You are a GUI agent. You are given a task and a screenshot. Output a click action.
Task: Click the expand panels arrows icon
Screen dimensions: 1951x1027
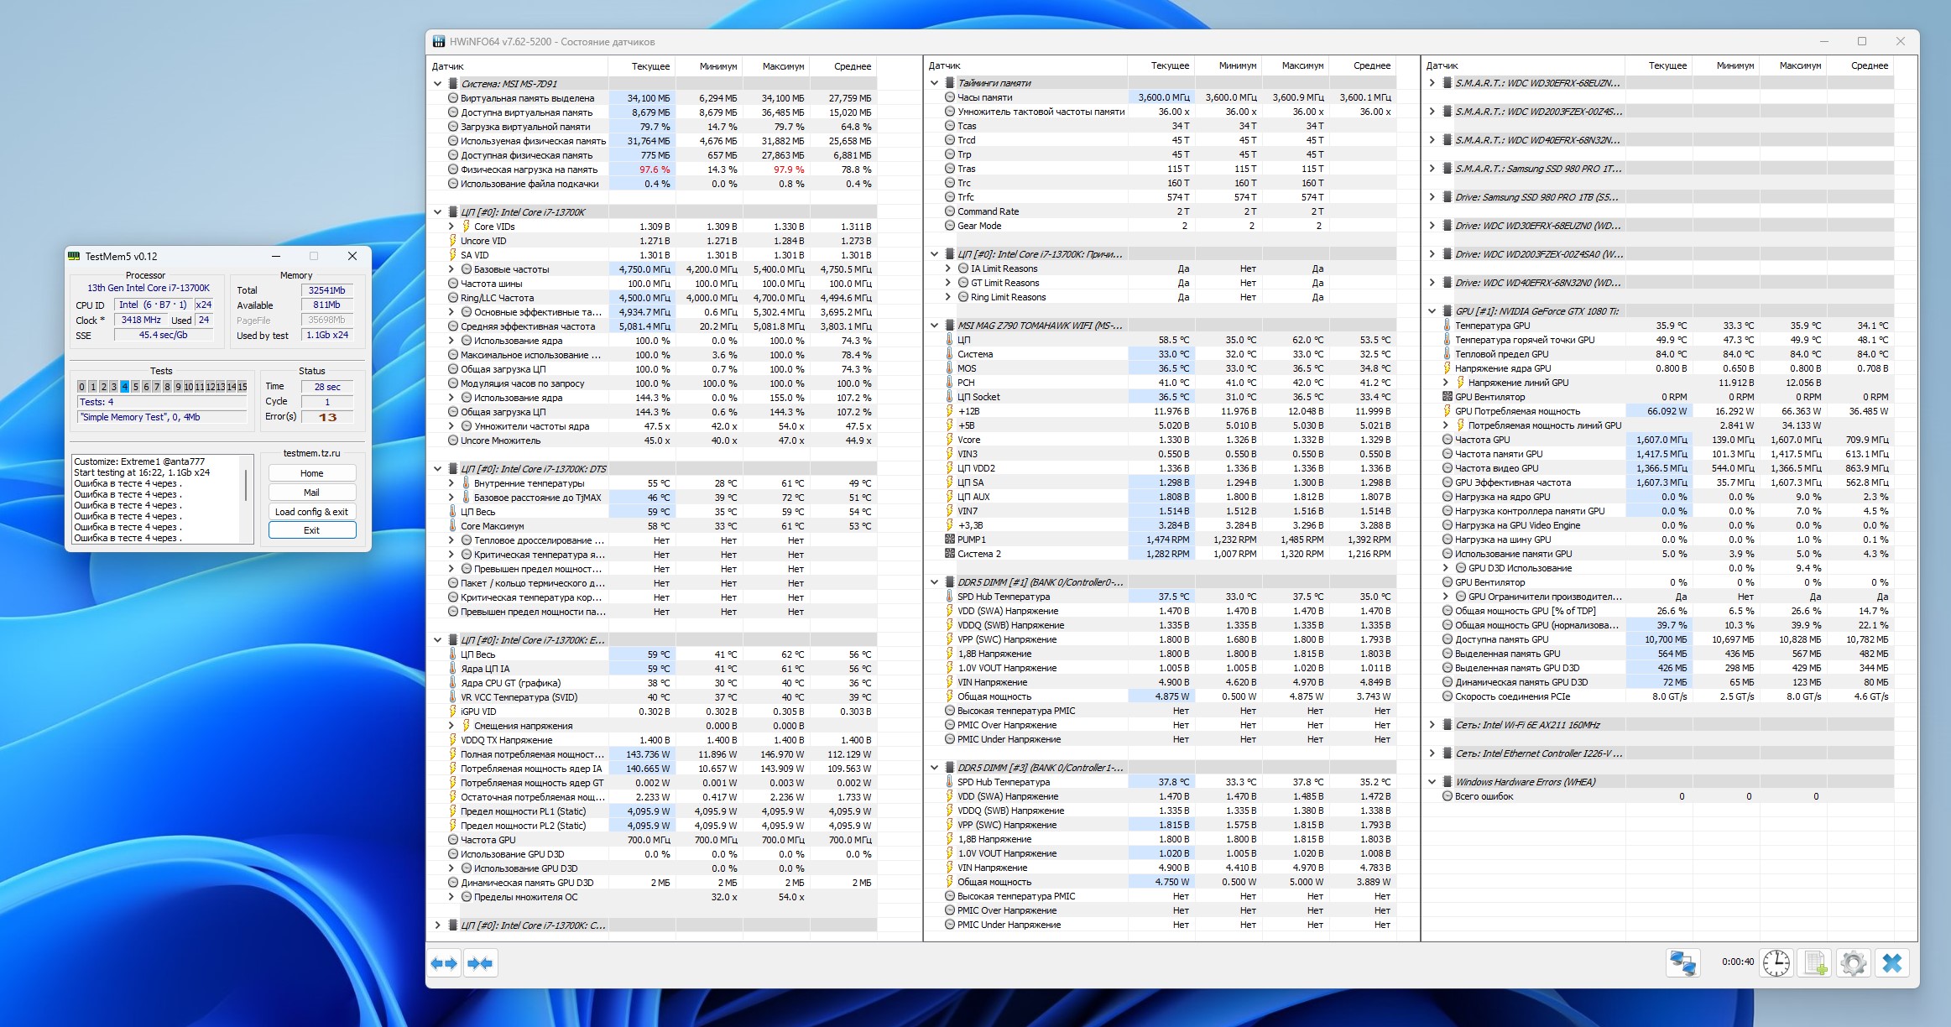click(x=444, y=963)
